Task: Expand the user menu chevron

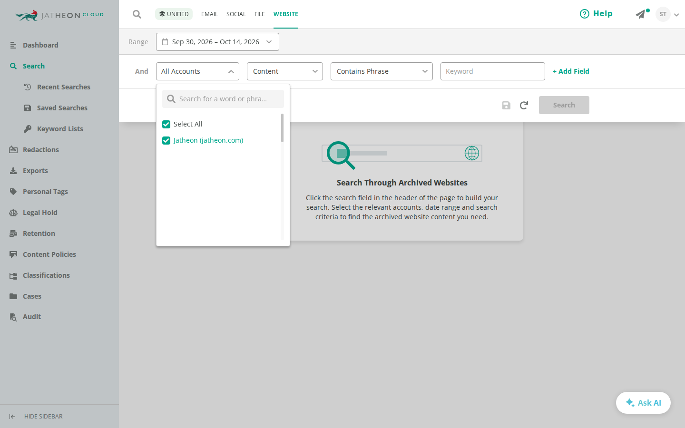Action: pos(676,15)
